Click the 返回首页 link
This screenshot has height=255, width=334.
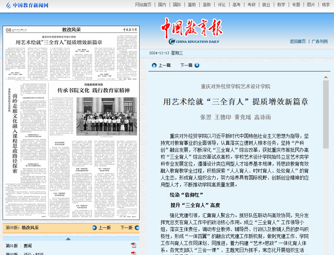coord(298,41)
